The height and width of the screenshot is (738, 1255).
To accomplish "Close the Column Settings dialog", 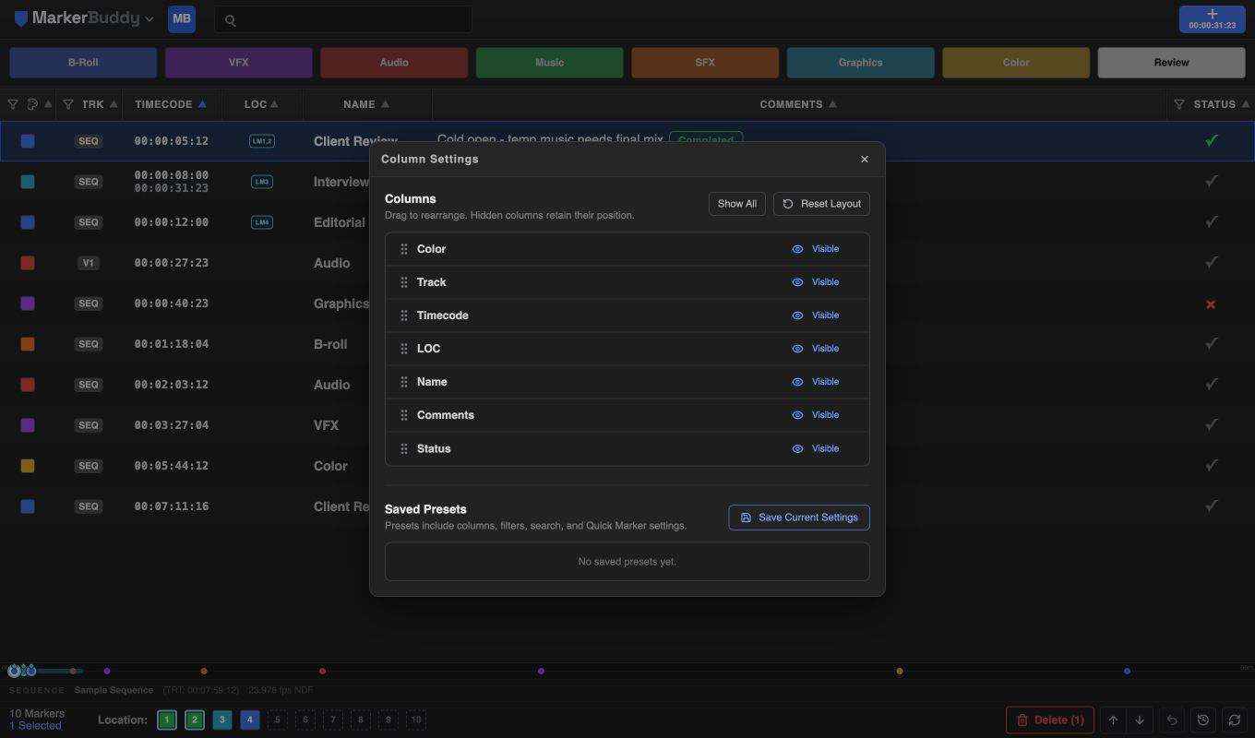I will coord(865,160).
